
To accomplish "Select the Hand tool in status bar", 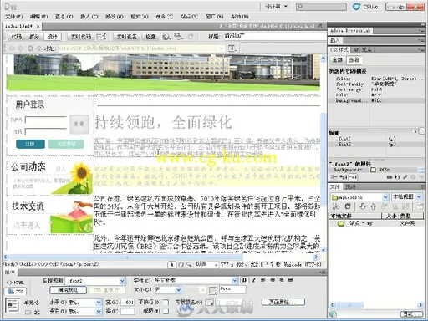I will (x=181, y=264).
